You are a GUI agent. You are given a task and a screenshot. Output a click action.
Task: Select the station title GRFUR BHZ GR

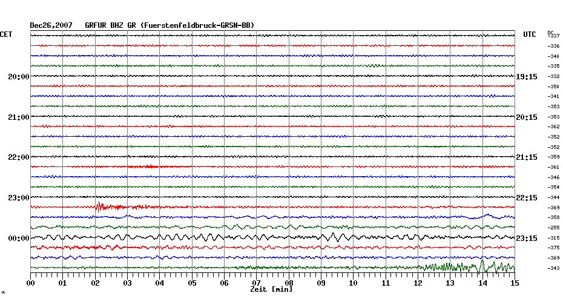tap(110, 25)
